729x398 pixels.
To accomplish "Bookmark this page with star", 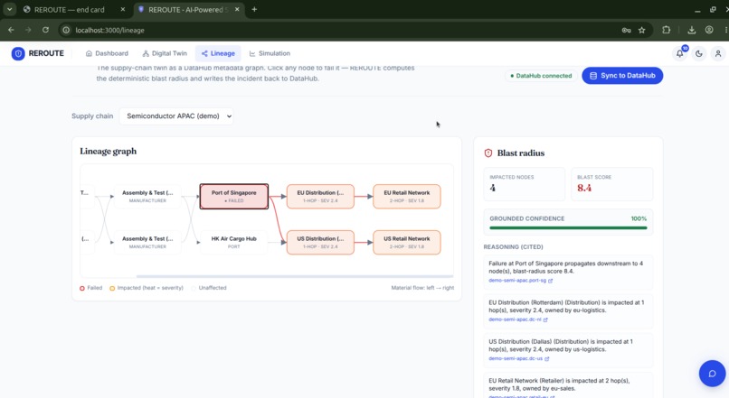I will pos(641,30).
